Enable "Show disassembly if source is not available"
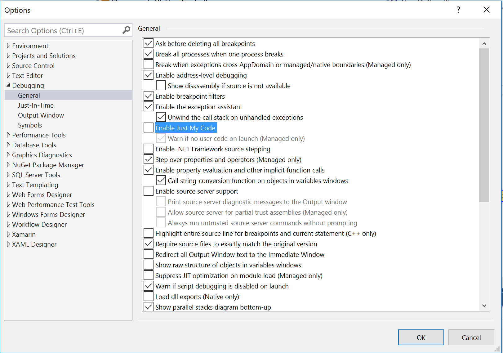503x353 pixels. 161,85
